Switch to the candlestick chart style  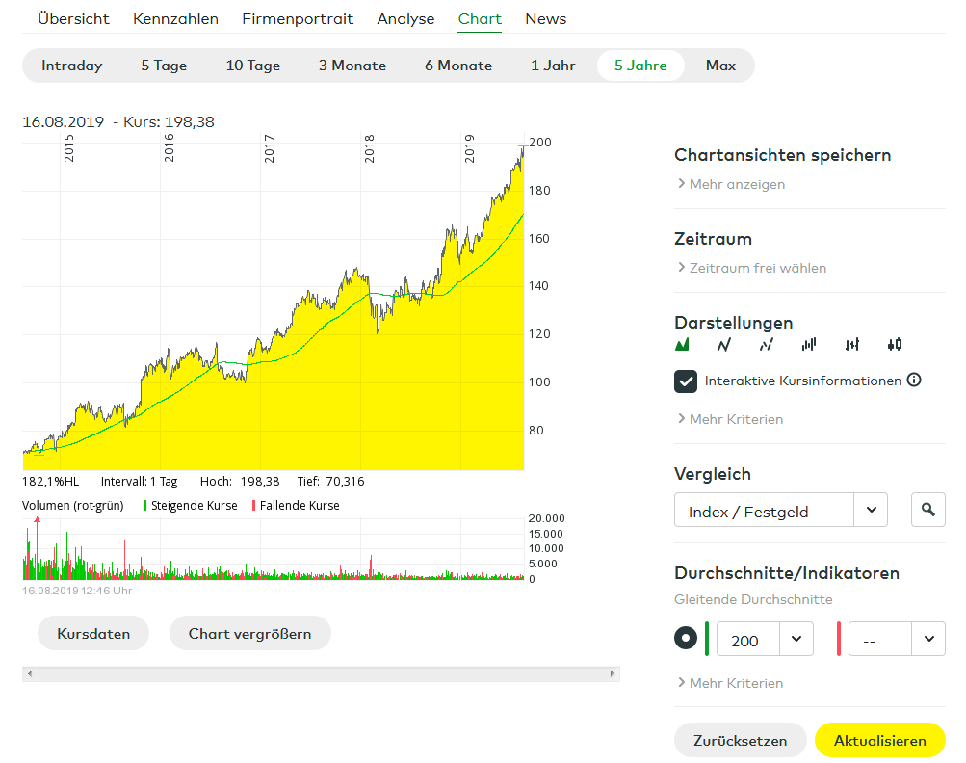895,345
